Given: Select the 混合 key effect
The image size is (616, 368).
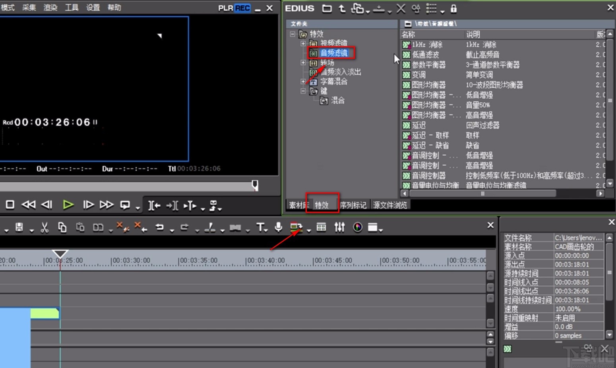Looking at the screenshot, I should tap(338, 100).
